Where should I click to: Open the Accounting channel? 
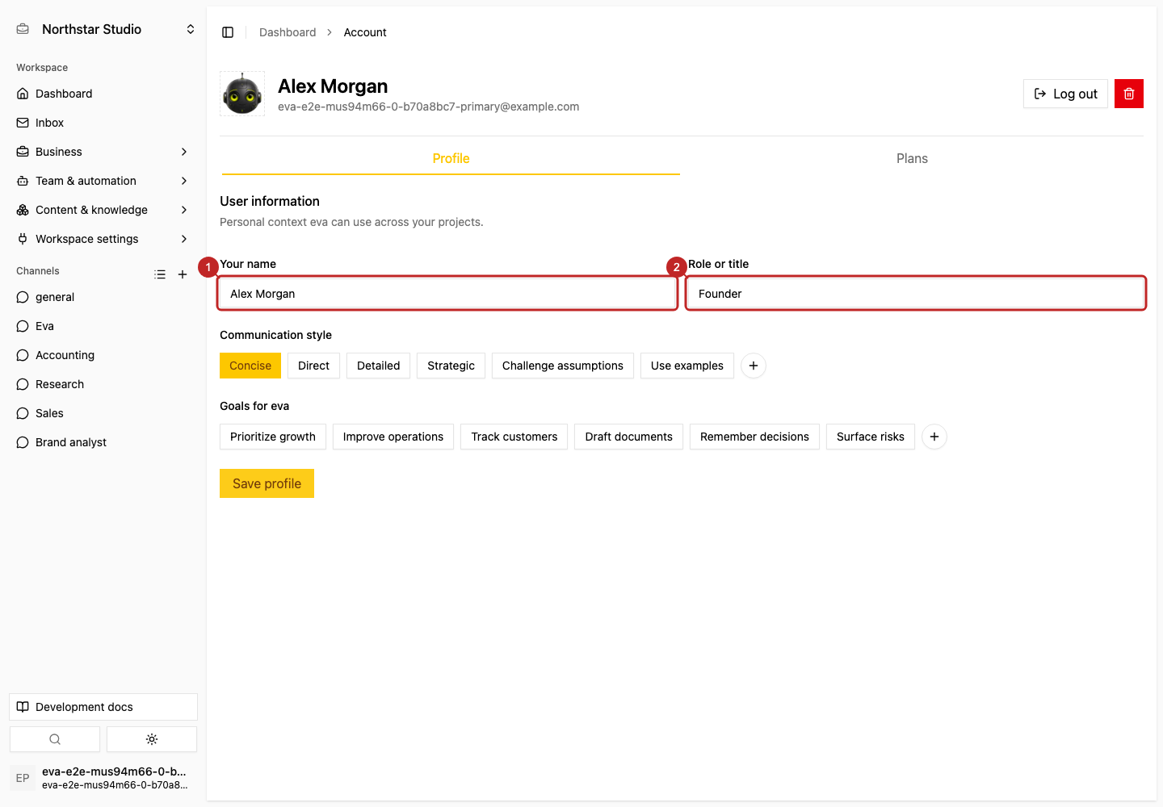coord(103,355)
